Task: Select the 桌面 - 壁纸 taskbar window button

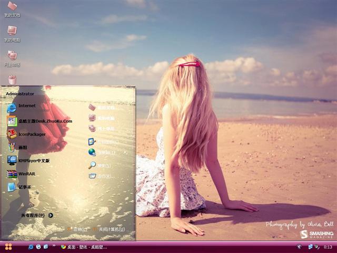Action: tap(84, 247)
